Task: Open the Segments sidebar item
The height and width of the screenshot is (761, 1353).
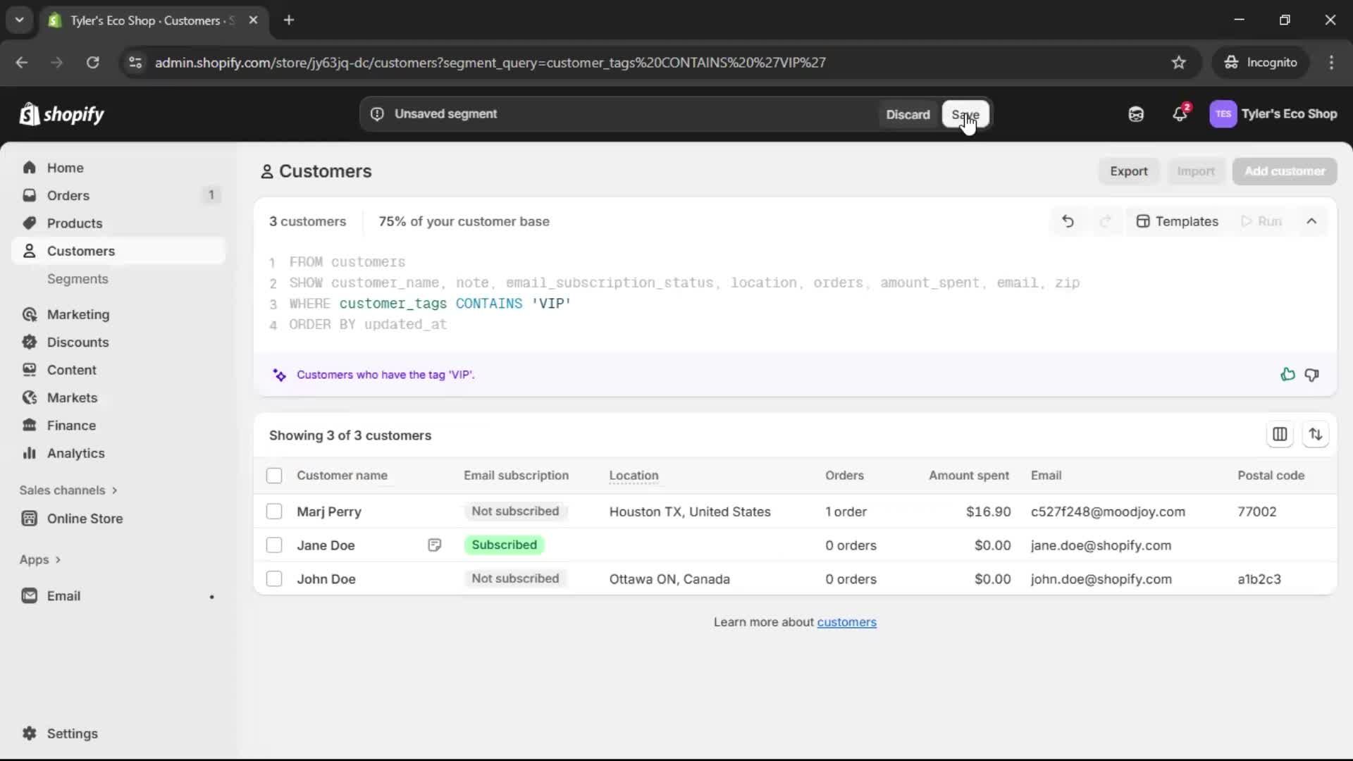Action: click(78, 279)
